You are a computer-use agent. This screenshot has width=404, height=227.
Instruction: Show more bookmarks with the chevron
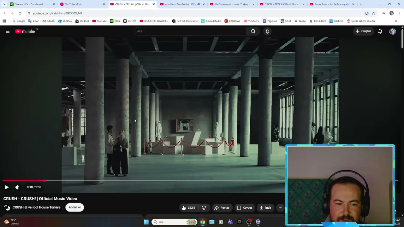click(x=396, y=21)
